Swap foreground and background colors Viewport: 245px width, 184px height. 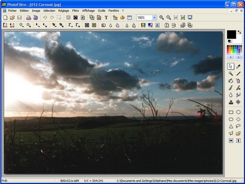[239, 32]
